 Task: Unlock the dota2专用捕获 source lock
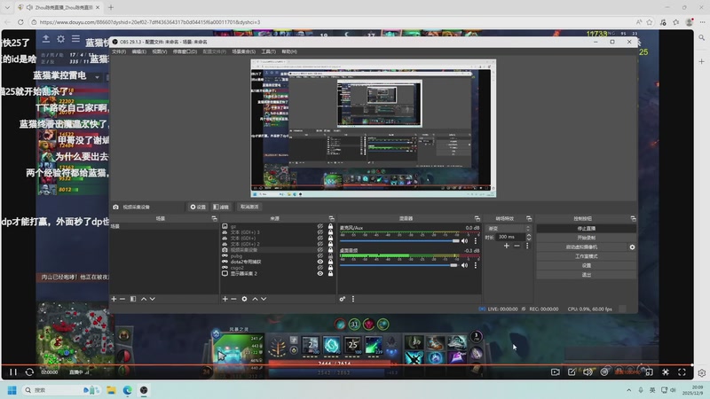pos(330,262)
